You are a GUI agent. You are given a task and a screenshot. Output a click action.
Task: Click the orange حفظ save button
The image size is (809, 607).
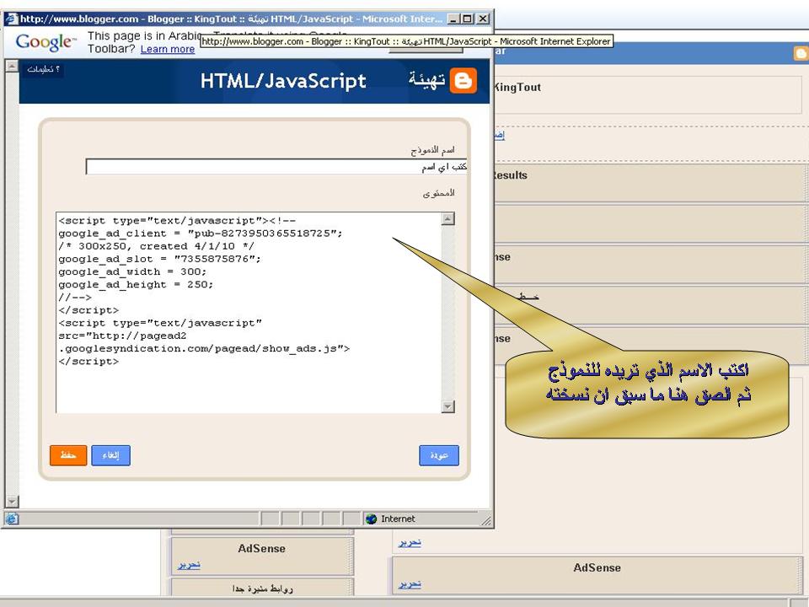click(x=68, y=455)
